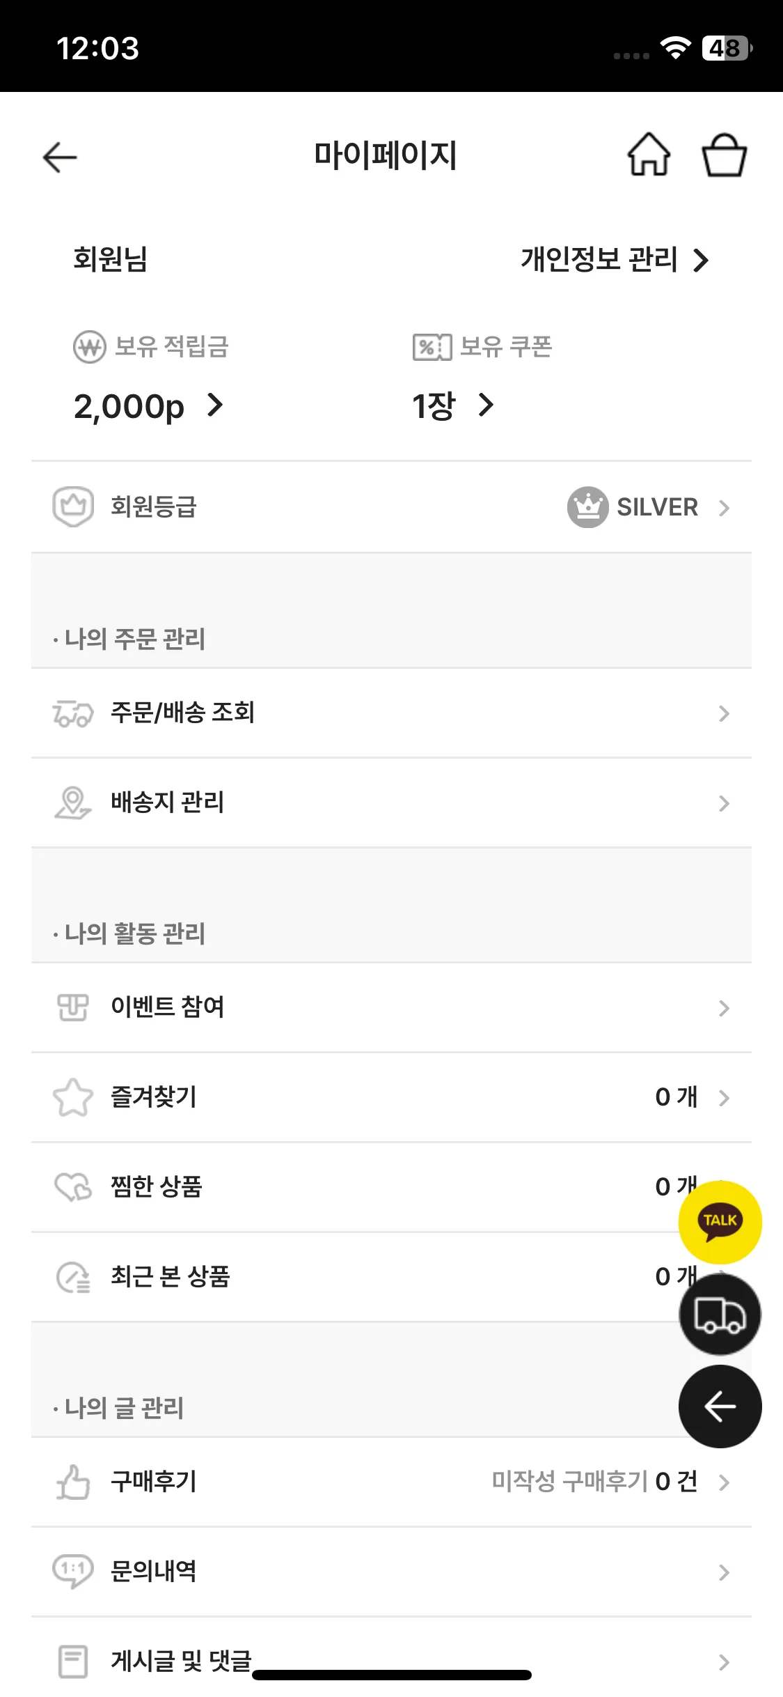This screenshot has width=783, height=1697.
Task: Open 문의내역 inquiry history
Action: [153, 1572]
